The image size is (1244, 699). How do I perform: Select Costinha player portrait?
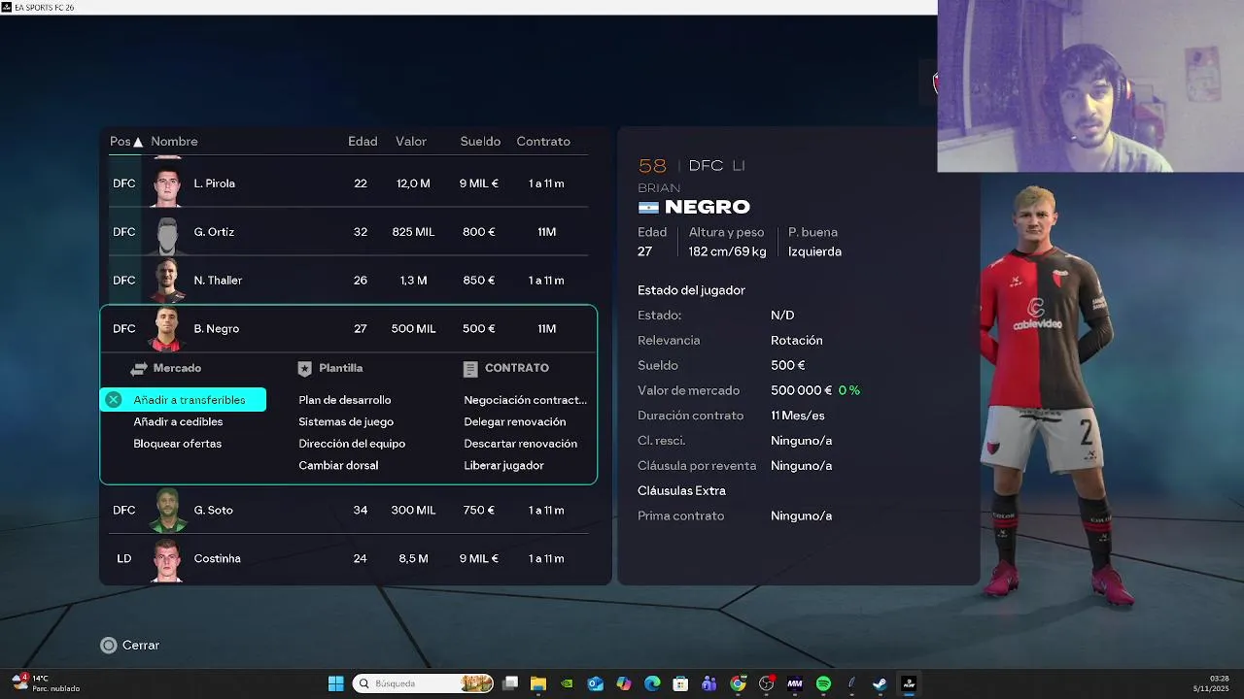[x=167, y=559]
